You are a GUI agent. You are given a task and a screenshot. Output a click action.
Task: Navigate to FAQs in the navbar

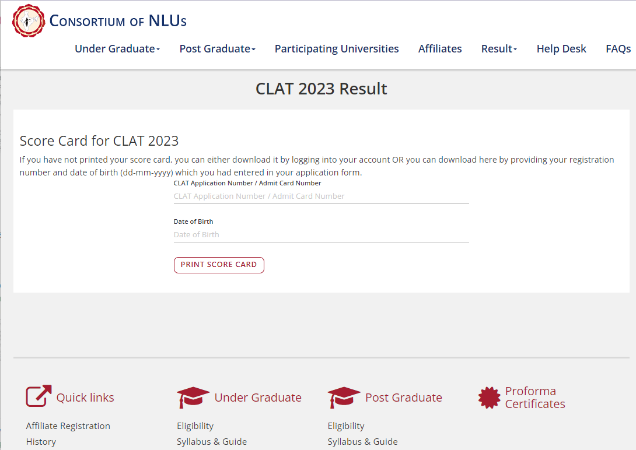coord(618,49)
